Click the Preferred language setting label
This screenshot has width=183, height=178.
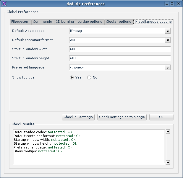click(x=28, y=67)
